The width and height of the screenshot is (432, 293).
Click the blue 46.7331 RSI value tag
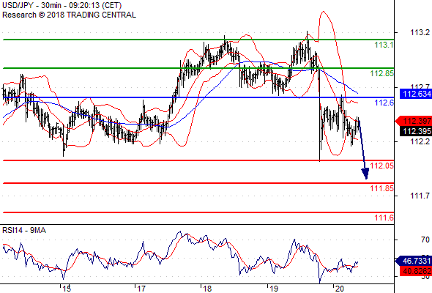point(414,261)
